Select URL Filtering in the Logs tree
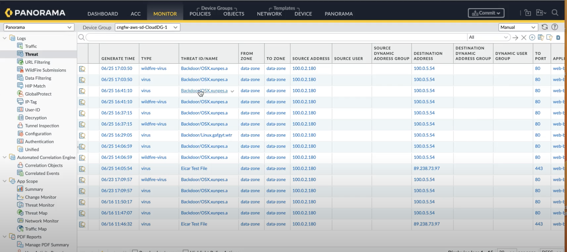The width and height of the screenshot is (567, 252). (37, 62)
